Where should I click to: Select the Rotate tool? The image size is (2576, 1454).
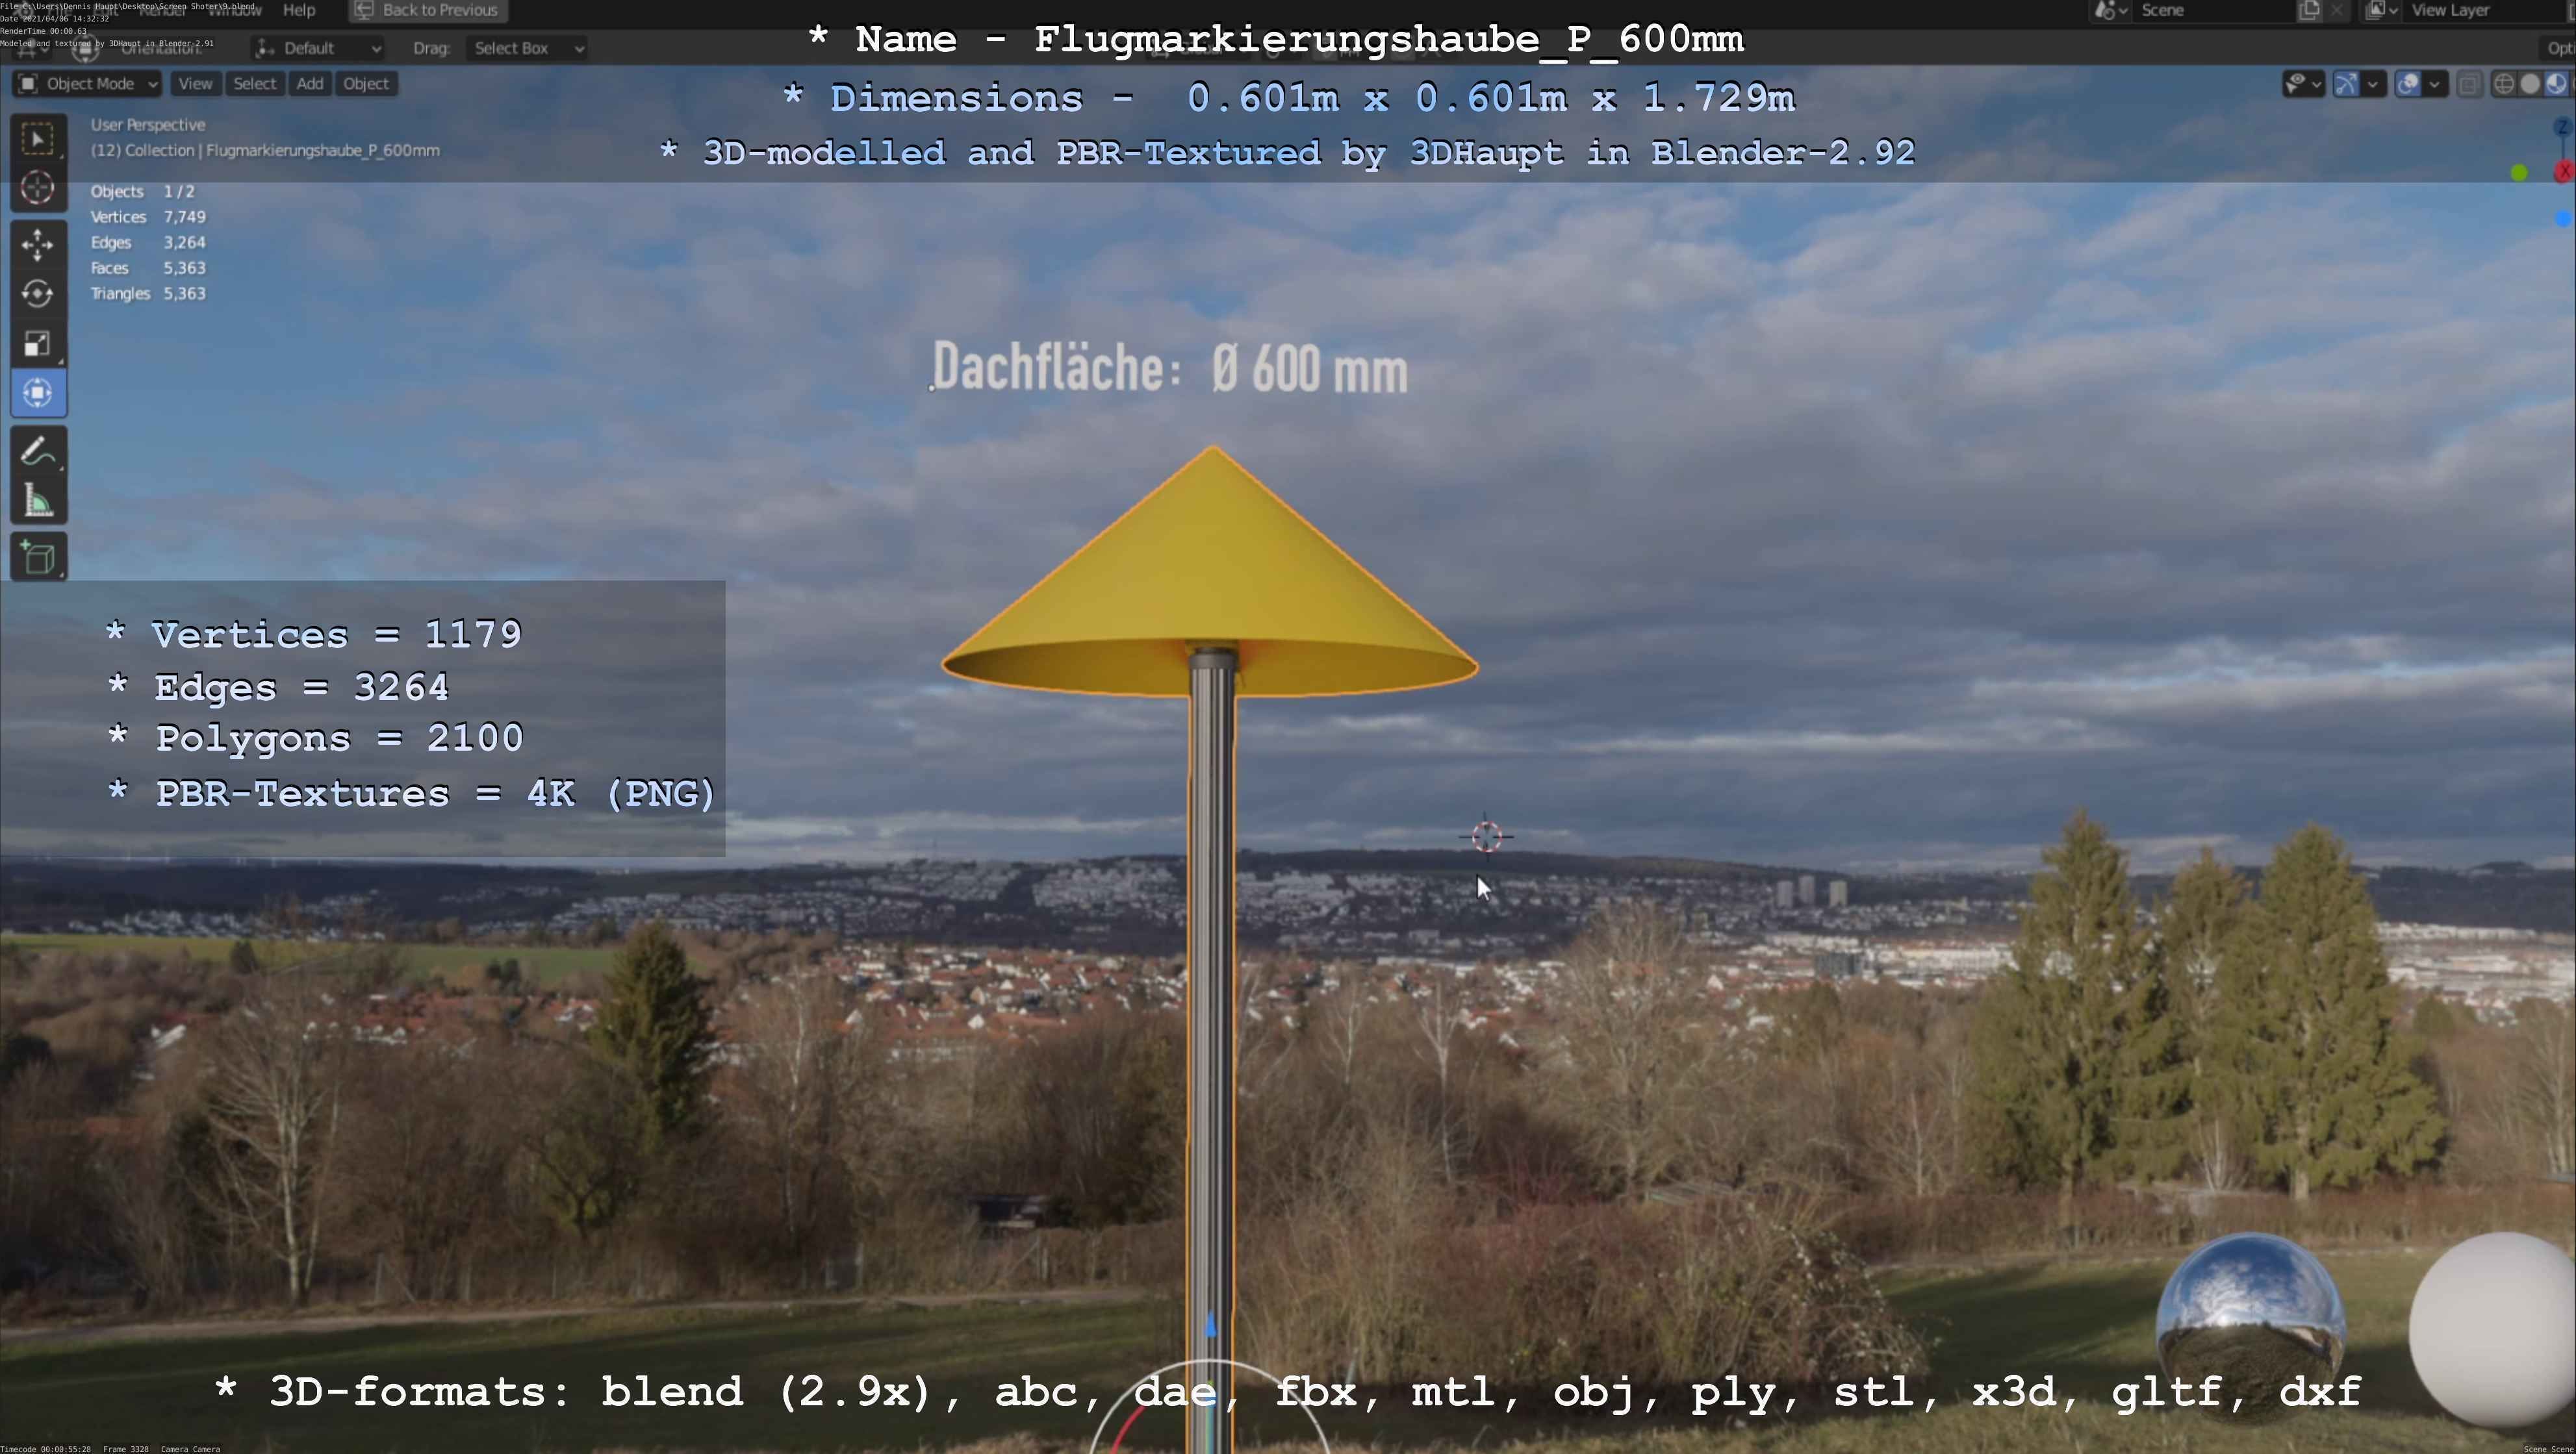click(x=38, y=294)
